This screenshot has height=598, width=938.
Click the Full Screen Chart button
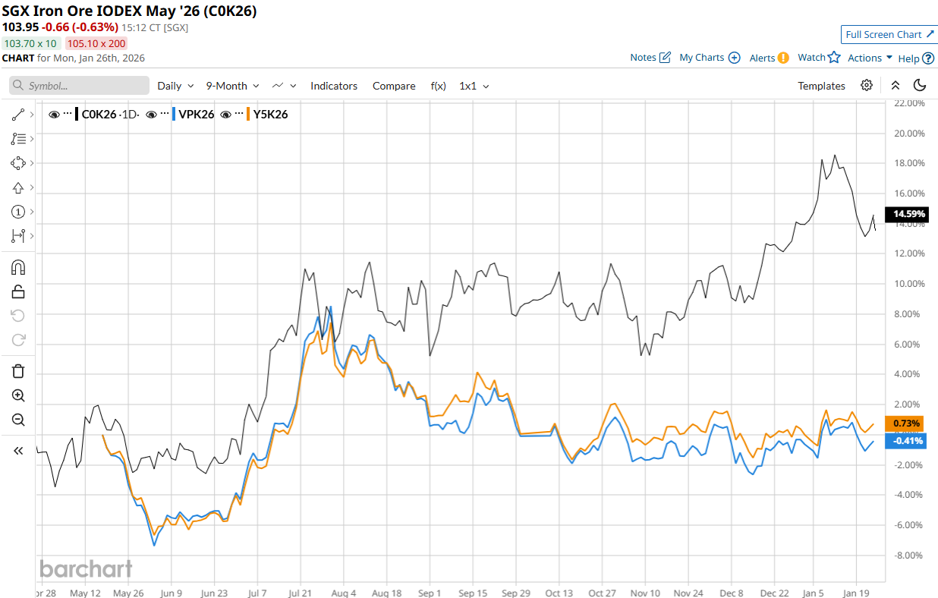click(x=889, y=34)
